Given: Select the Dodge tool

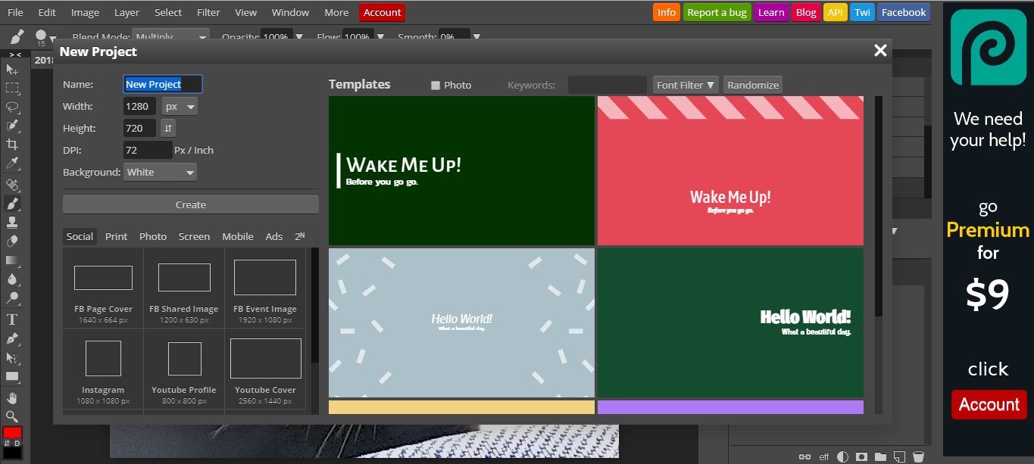Looking at the screenshot, I should (12, 297).
